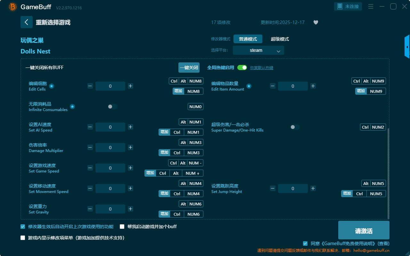Click the phone not-connected icon button
Screen dimensions: 410x256
tap(348, 6)
